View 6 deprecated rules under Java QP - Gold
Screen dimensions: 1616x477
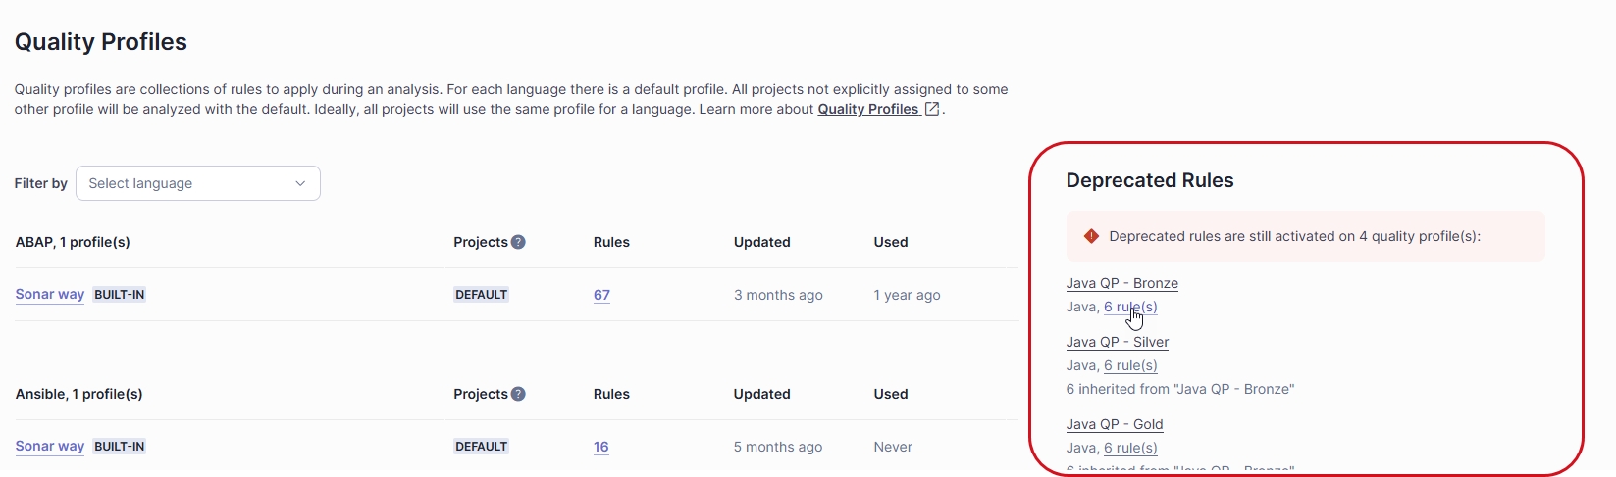click(1130, 448)
